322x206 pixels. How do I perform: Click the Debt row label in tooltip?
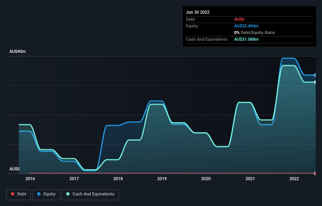(190, 19)
